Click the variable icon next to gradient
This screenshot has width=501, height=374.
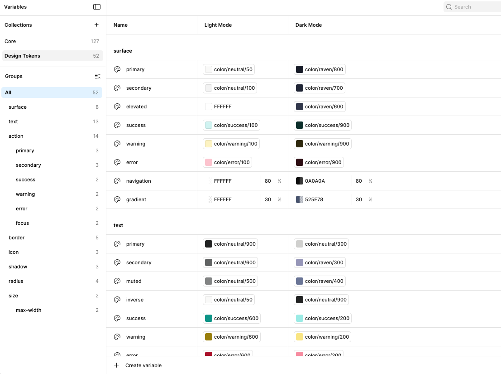[x=117, y=199]
